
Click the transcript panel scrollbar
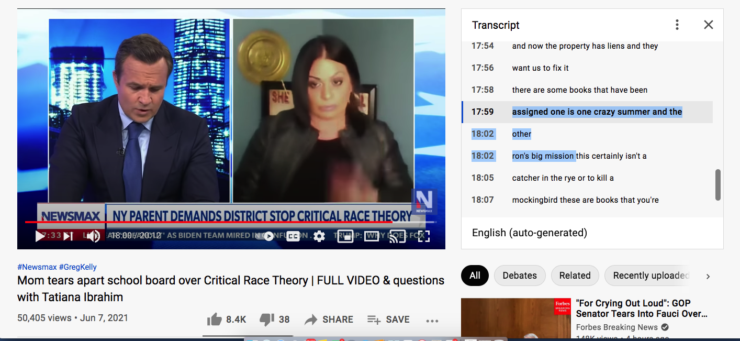(718, 184)
